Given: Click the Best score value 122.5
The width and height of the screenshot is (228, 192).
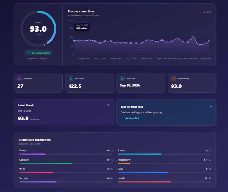Looking at the screenshot, I should point(75,86).
